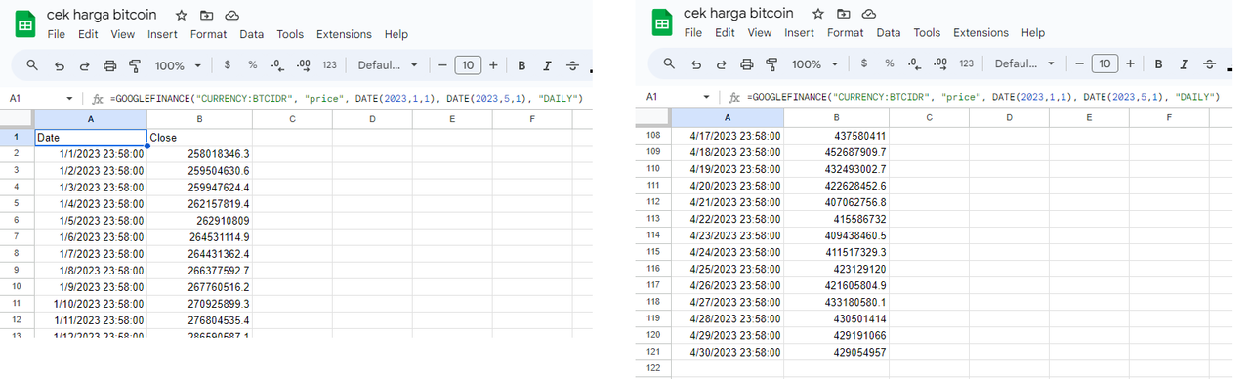Image resolution: width=1250 pixels, height=379 pixels.
Task: Check cloud save status in April-data window
Action: pyautogui.click(x=869, y=14)
